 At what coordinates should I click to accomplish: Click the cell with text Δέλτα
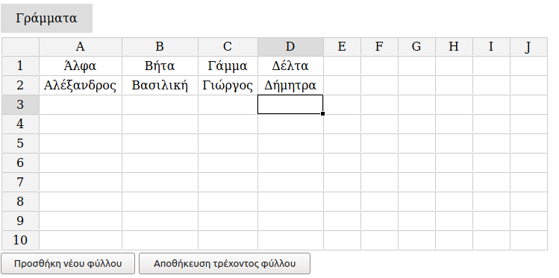(x=290, y=66)
